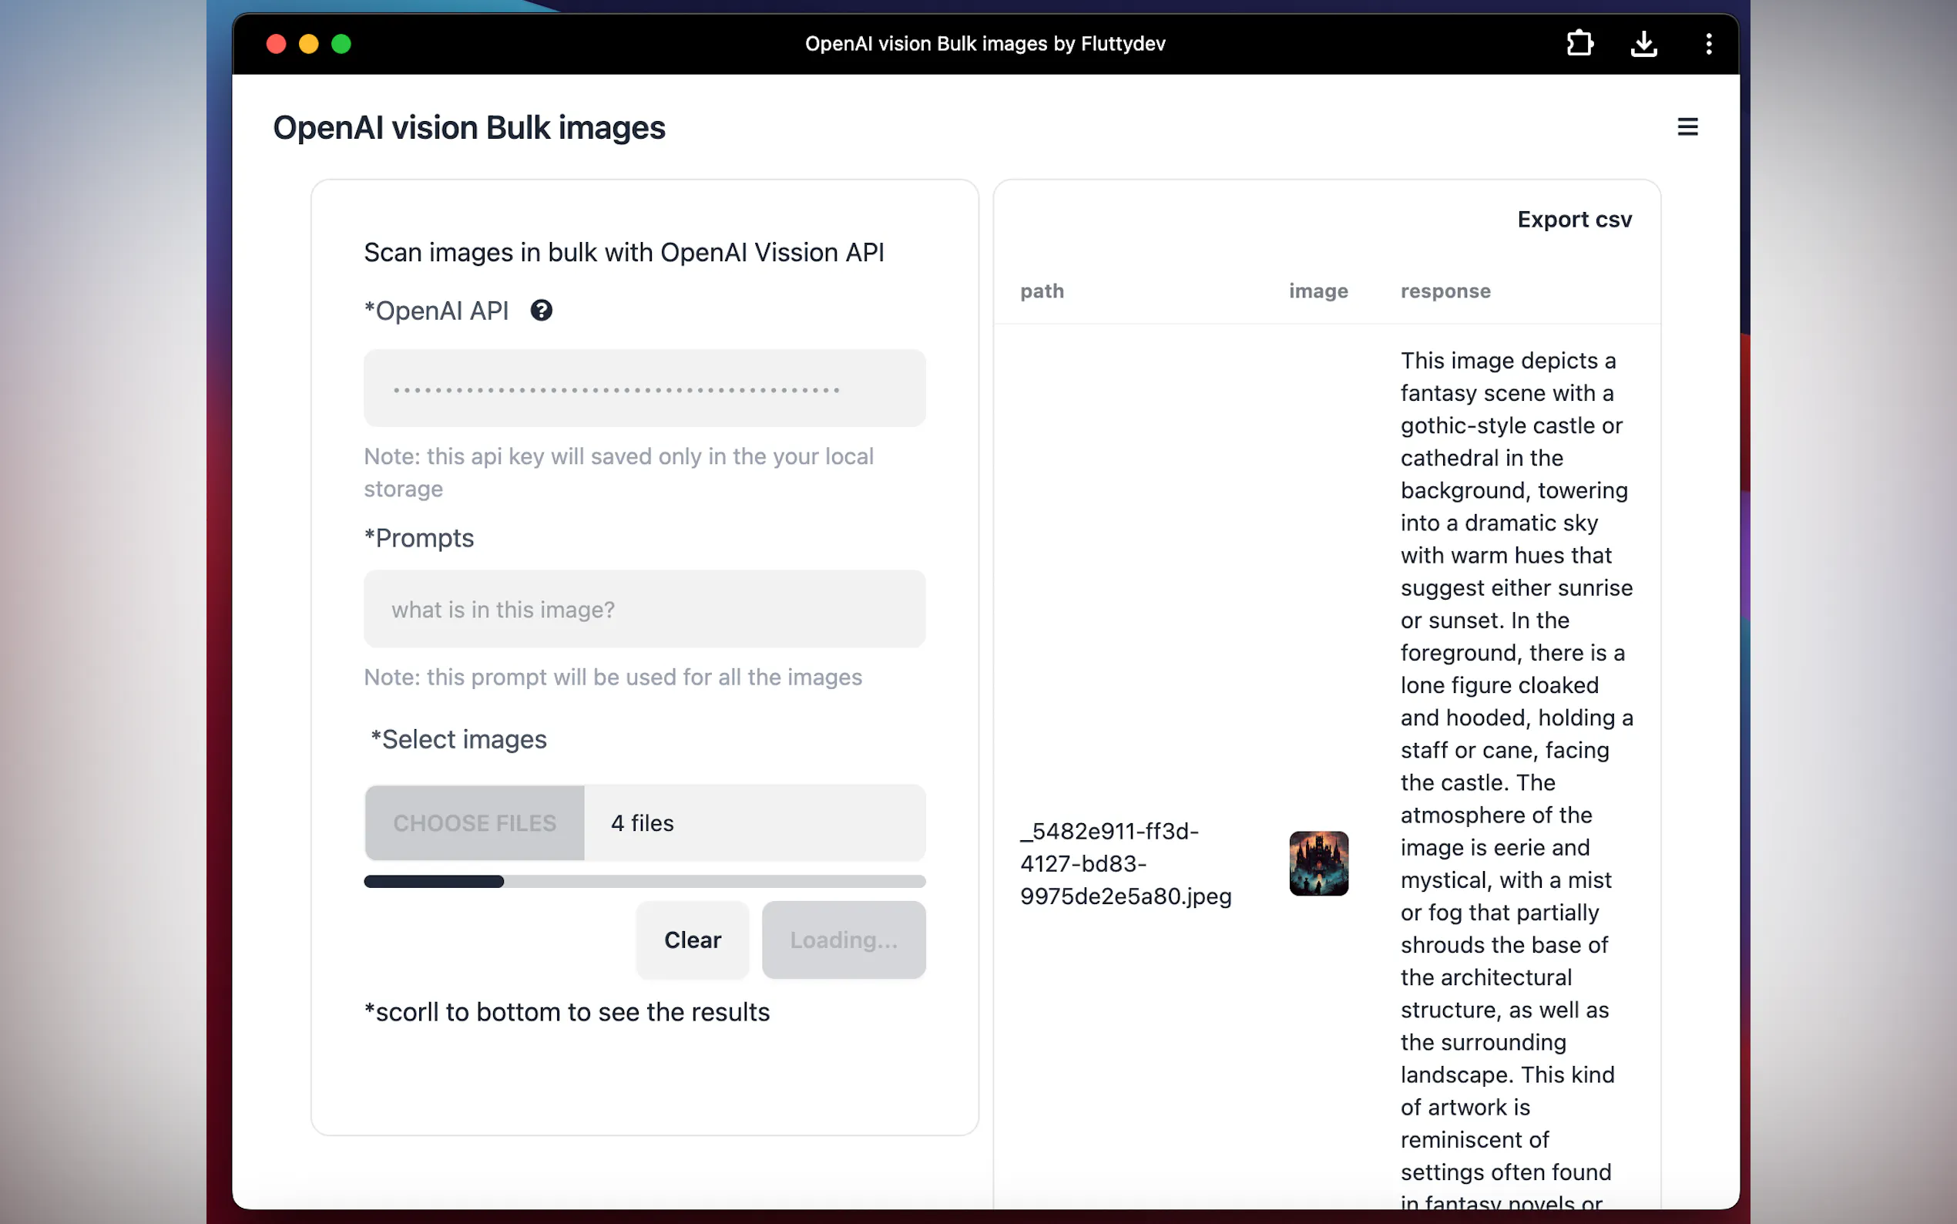Screen dimensions: 1957x1224
Task: Click the prompt-used-for-all-images note
Action: coord(613,677)
